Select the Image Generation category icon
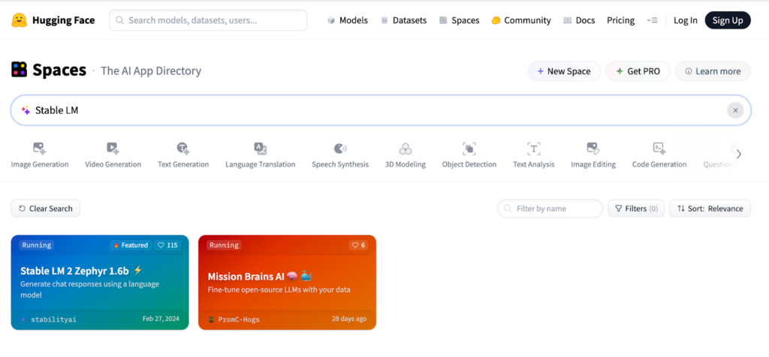Viewport: 769px width, 357px height. click(39, 148)
